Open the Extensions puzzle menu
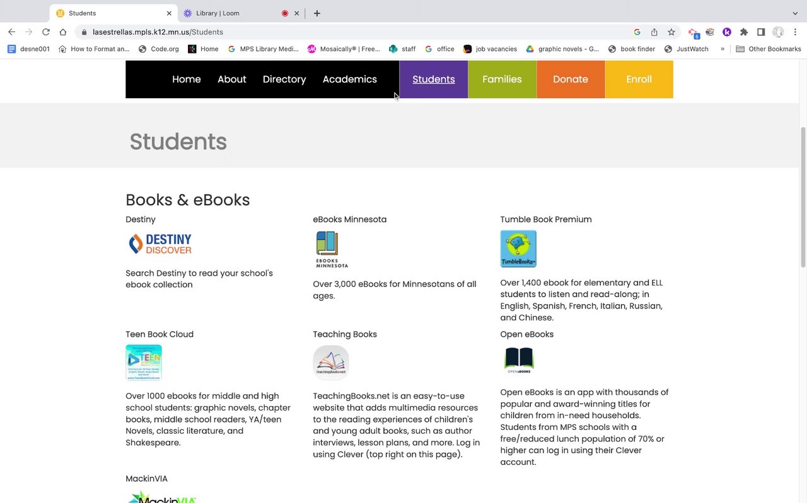This screenshot has height=503, width=807. click(744, 32)
